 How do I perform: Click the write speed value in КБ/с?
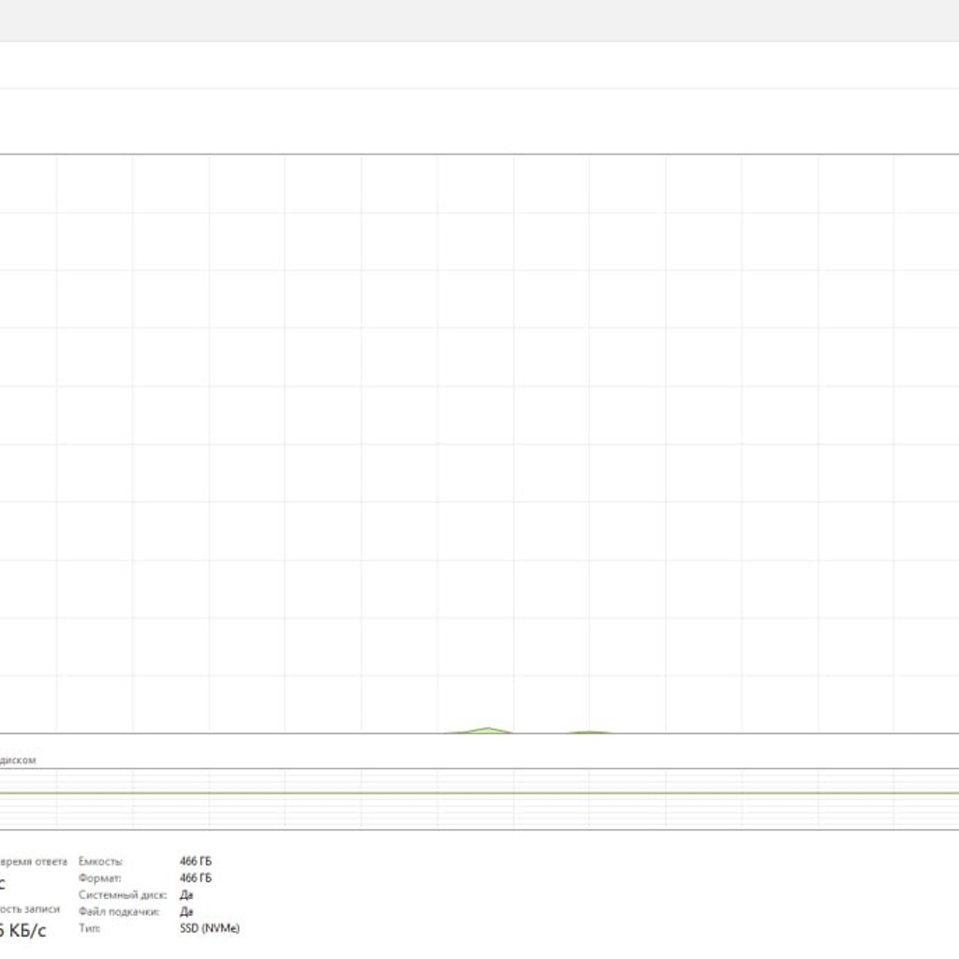click(22, 930)
